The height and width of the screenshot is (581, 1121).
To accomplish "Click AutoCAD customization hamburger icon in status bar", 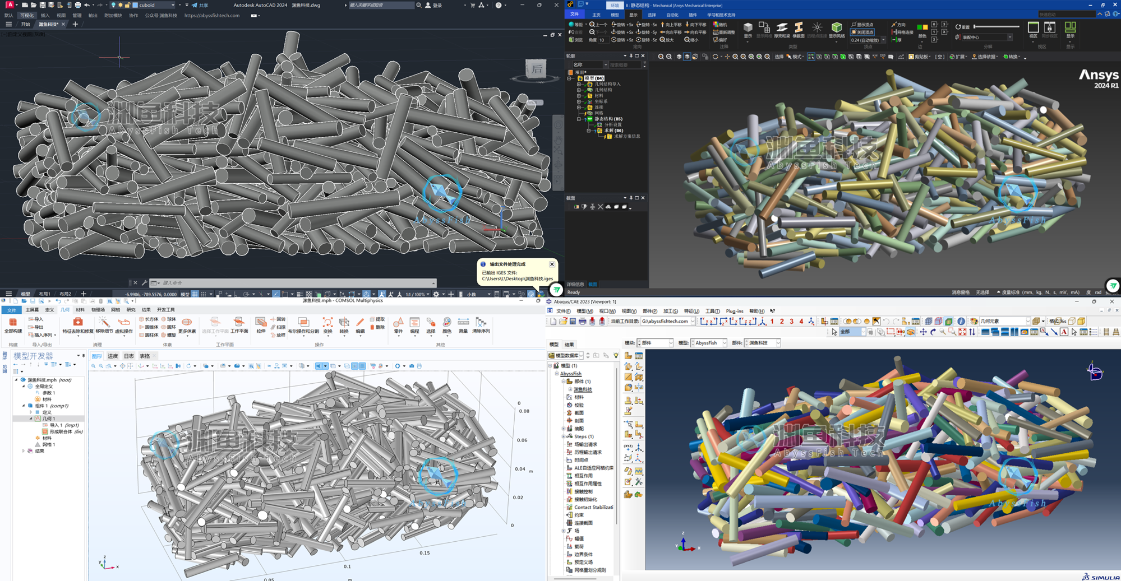I will pyautogui.click(x=8, y=294).
